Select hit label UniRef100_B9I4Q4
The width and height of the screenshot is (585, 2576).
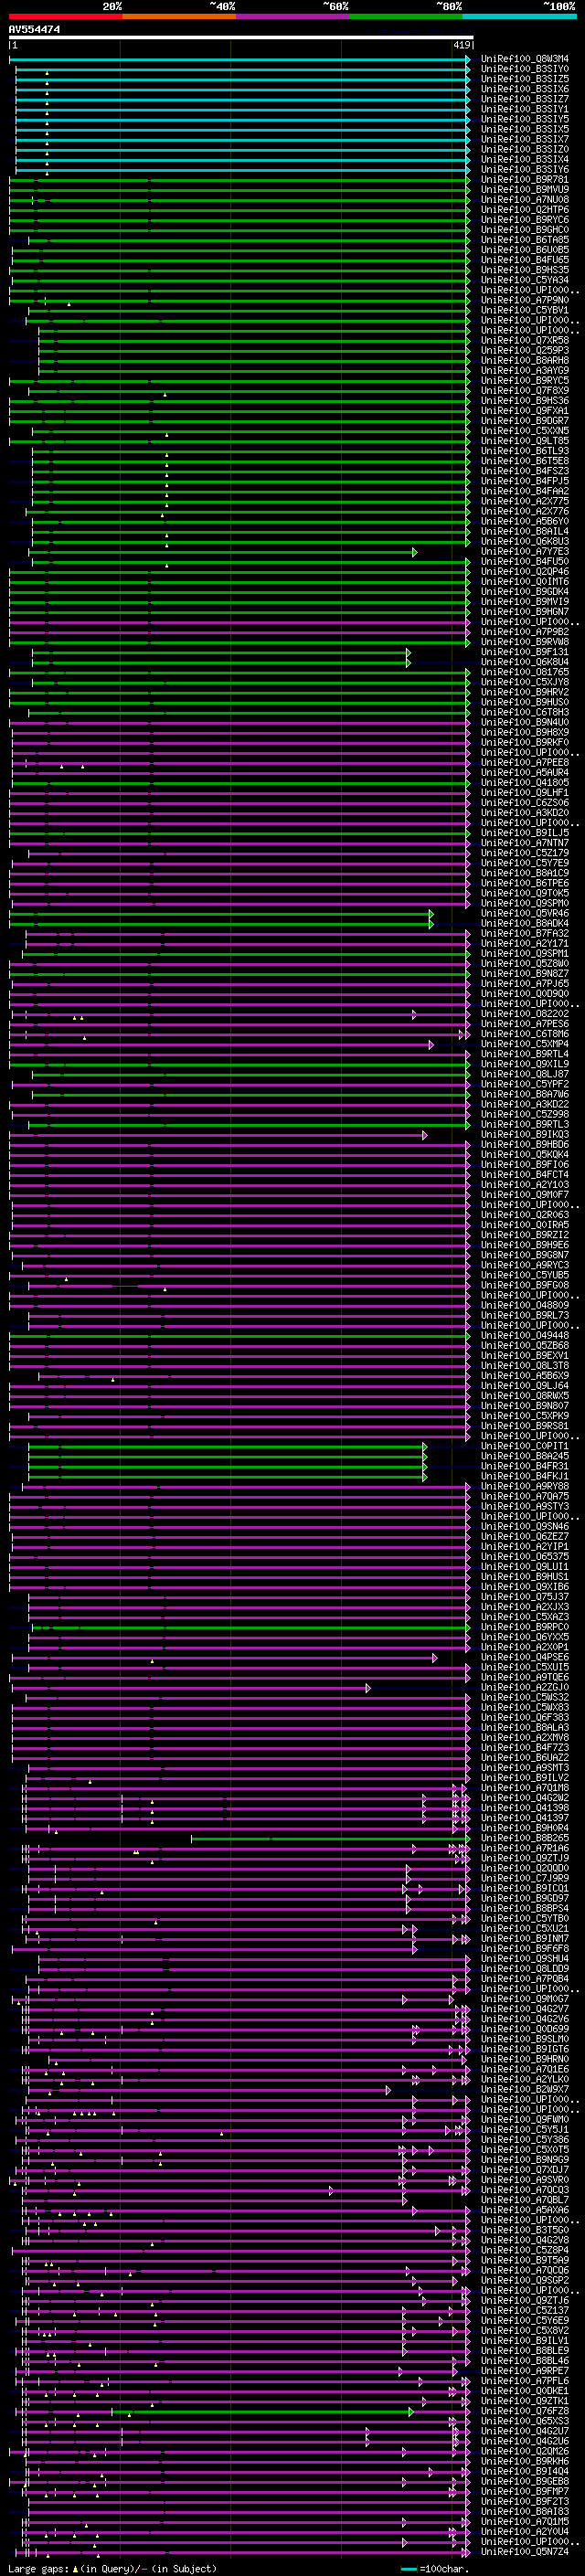click(525, 2472)
